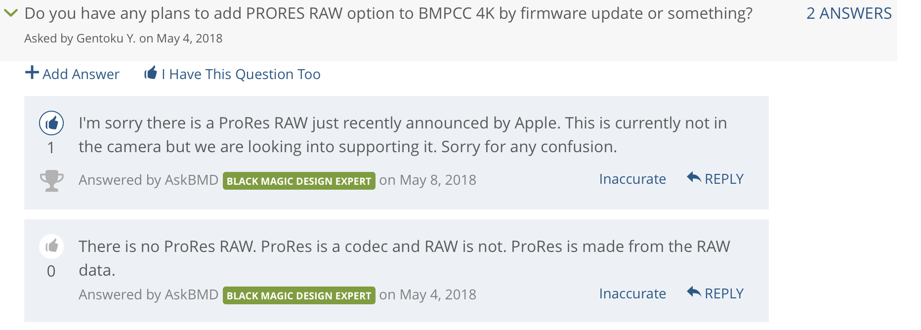
Task: Click the vote count 0 under second answer
Action: [x=51, y=271]
